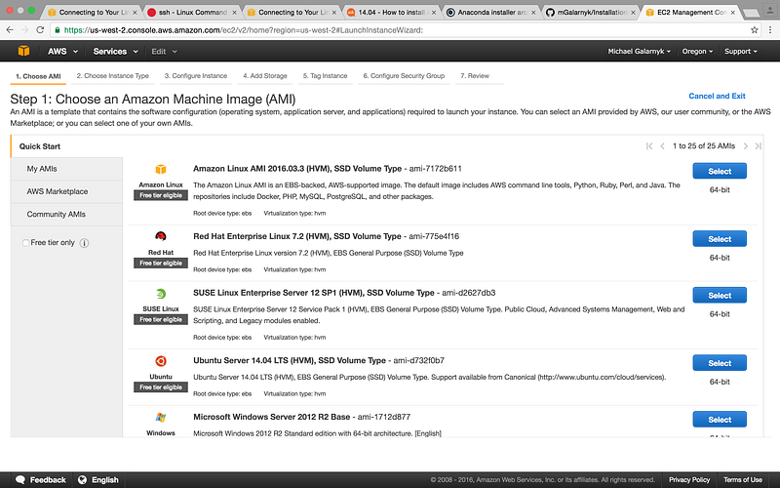Close the Anaconda installer archive tab
The width and height of the screenshot is (780, 488).
click(533, 13)
